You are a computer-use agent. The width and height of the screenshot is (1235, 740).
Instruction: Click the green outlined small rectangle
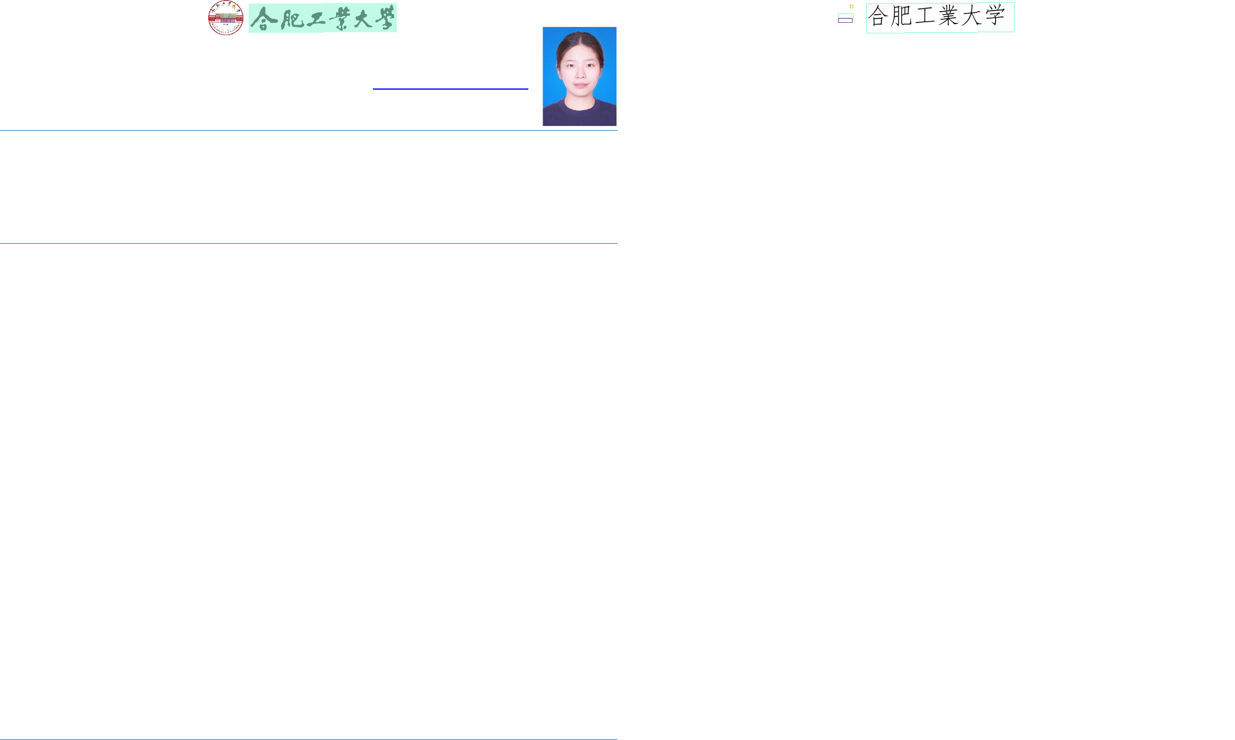[x=846, y=16]
